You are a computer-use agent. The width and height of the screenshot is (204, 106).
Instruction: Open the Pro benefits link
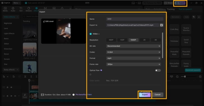point(84,95)
